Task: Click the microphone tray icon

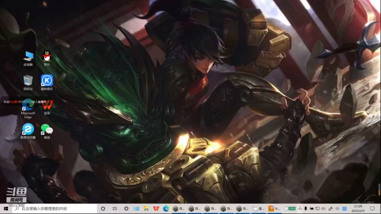Action: 306,208
